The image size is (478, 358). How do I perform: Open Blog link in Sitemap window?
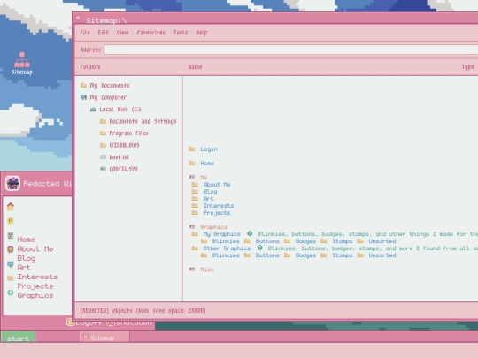(210, 192)
